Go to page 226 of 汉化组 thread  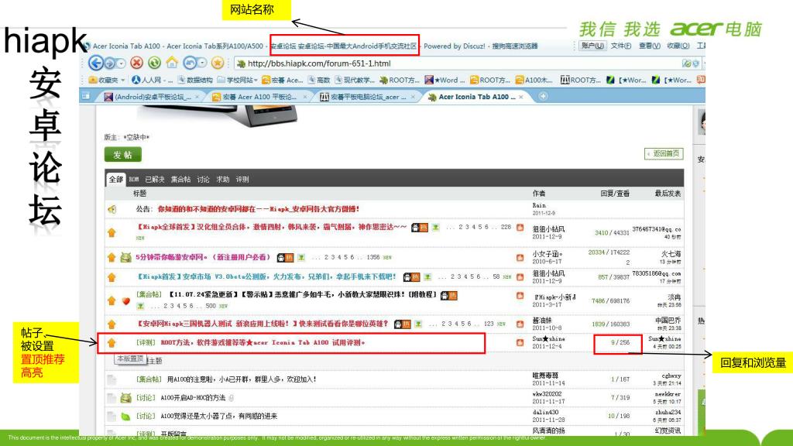[x=506, y=227]
